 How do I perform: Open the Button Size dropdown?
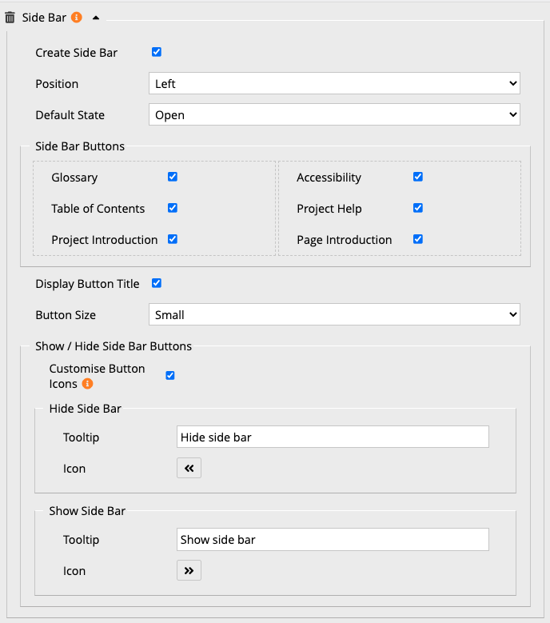pyautogui.click(x=334, y=314)
